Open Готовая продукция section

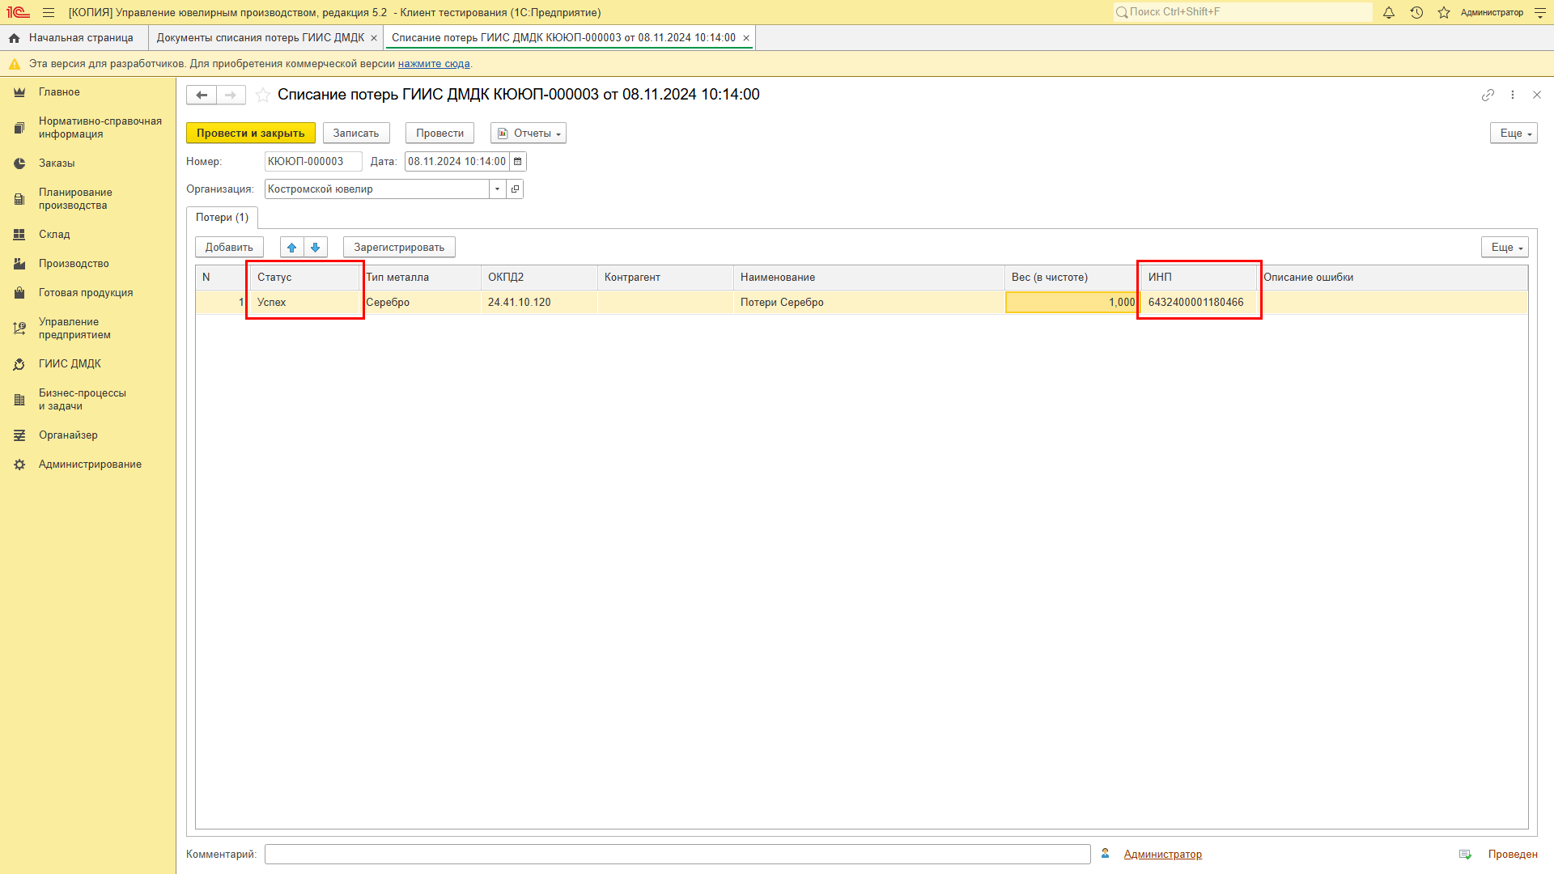click(86, 293)
